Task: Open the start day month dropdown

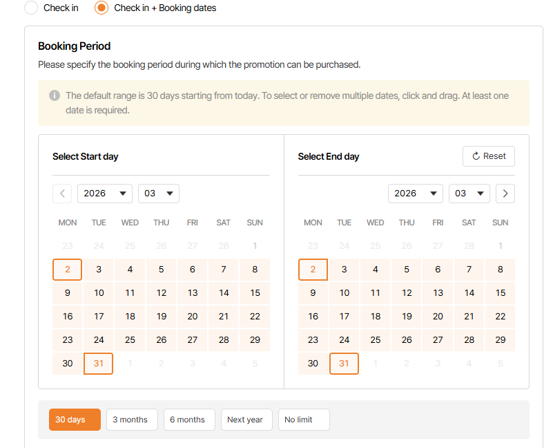Action: (159, 194)
